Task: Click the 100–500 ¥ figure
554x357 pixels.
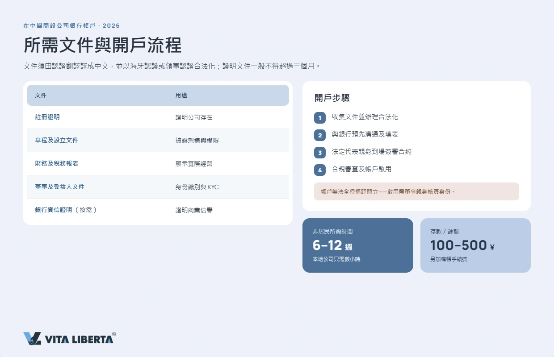Action: tap(462, 245)
